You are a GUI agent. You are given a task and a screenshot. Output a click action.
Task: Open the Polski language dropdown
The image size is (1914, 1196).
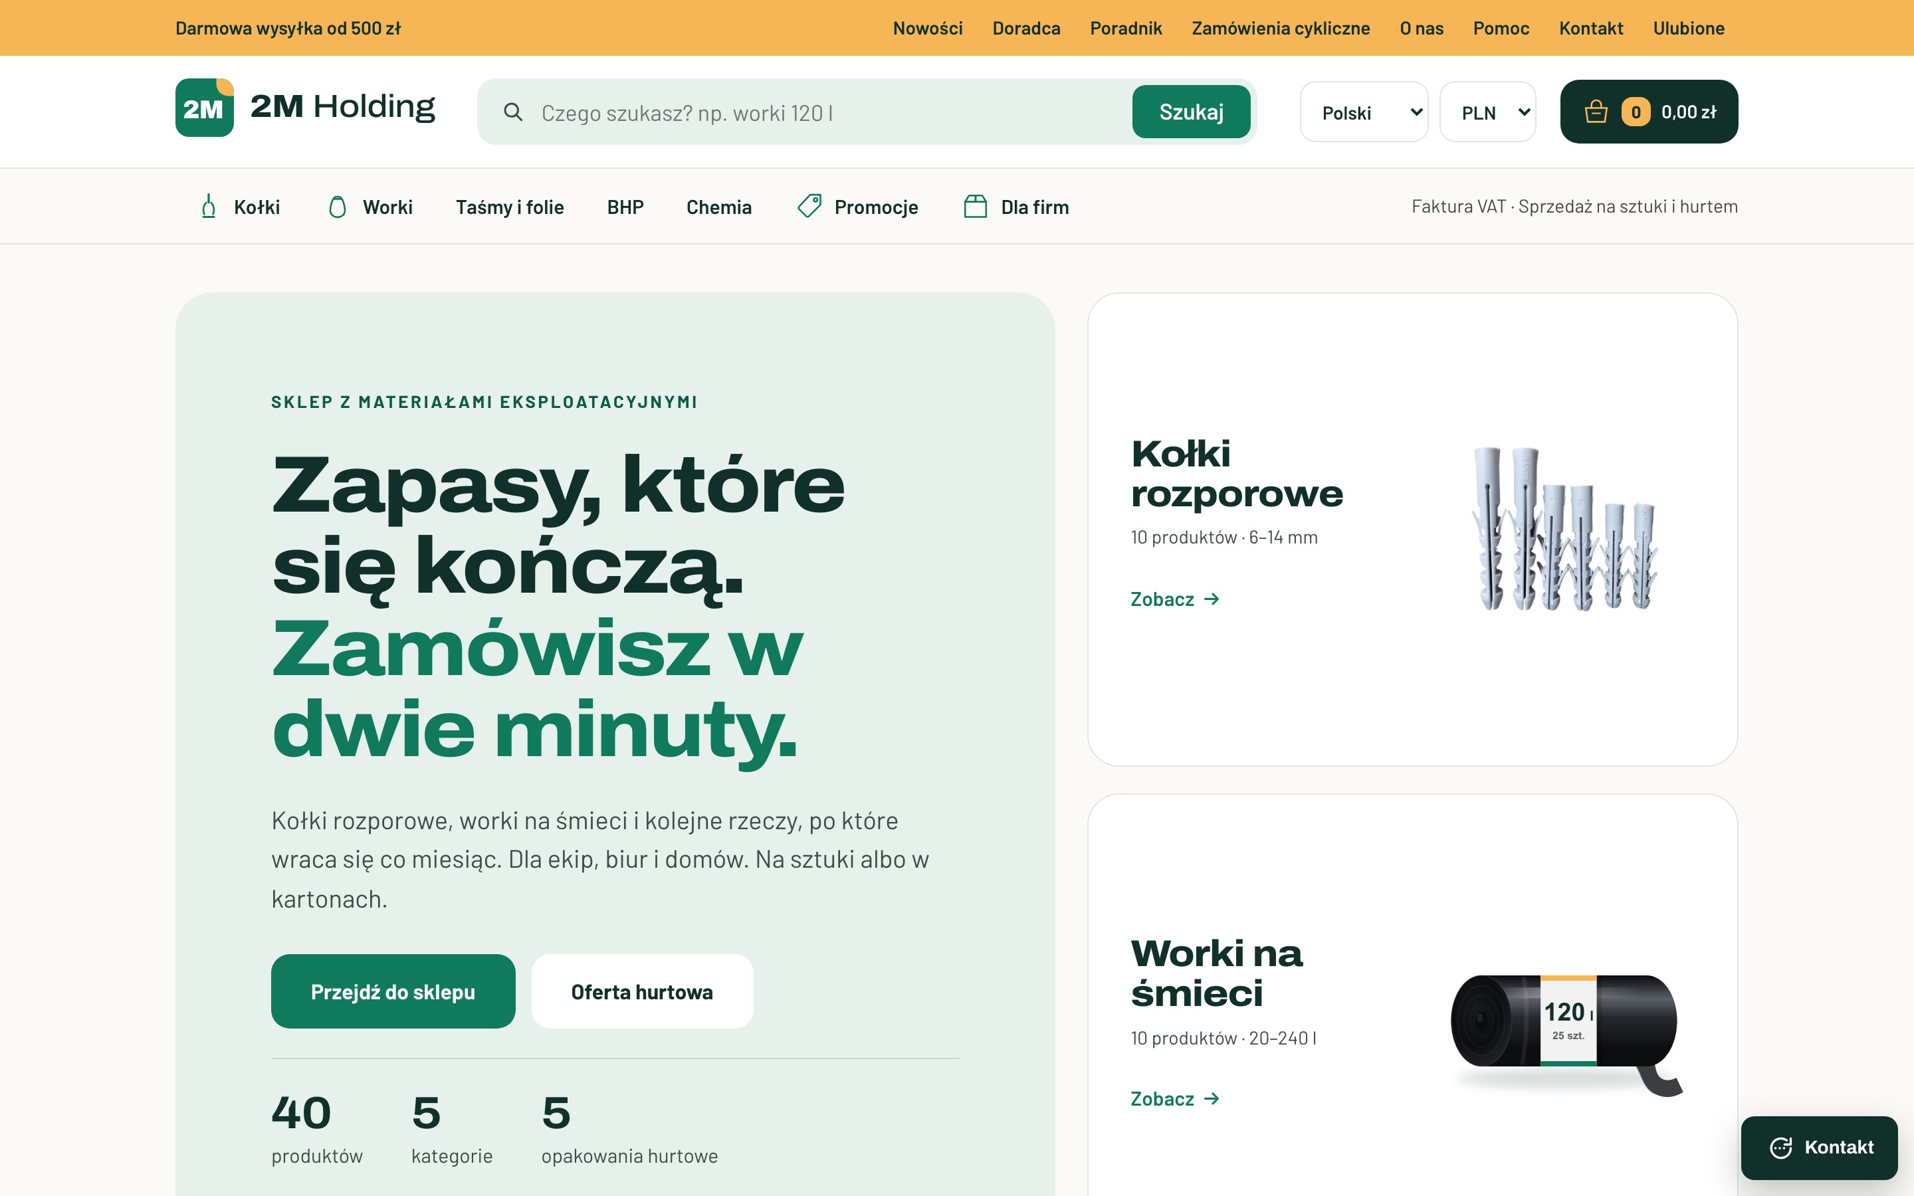[x=1364, y=112]
